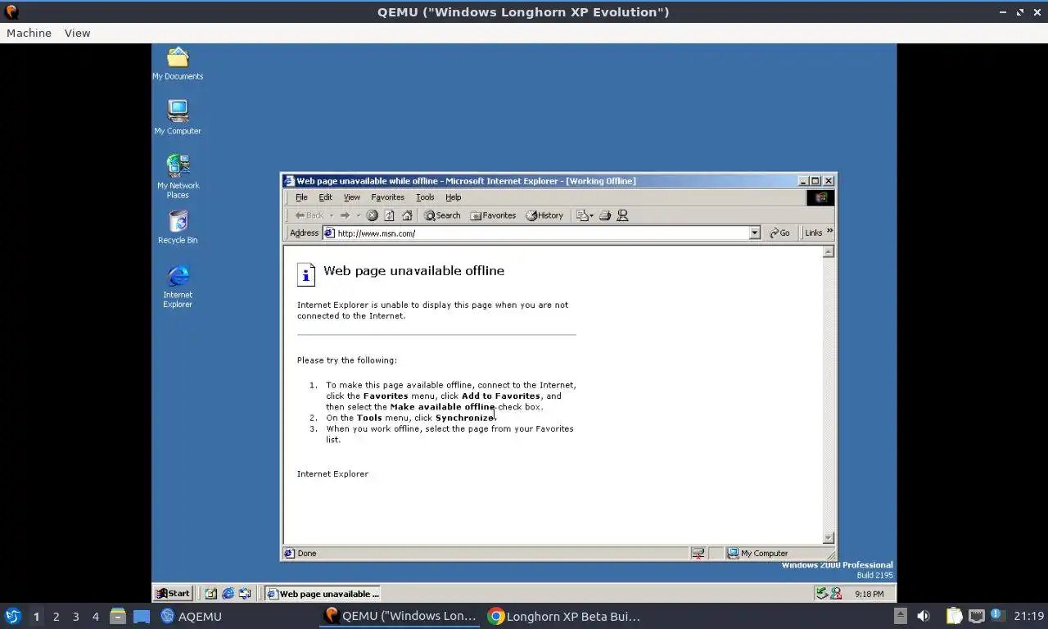Image resolution: width=1048 pixels, height=629 pixels.
Task: Open the Favorites pane from toolbar
Action: (x=493, y=215)
